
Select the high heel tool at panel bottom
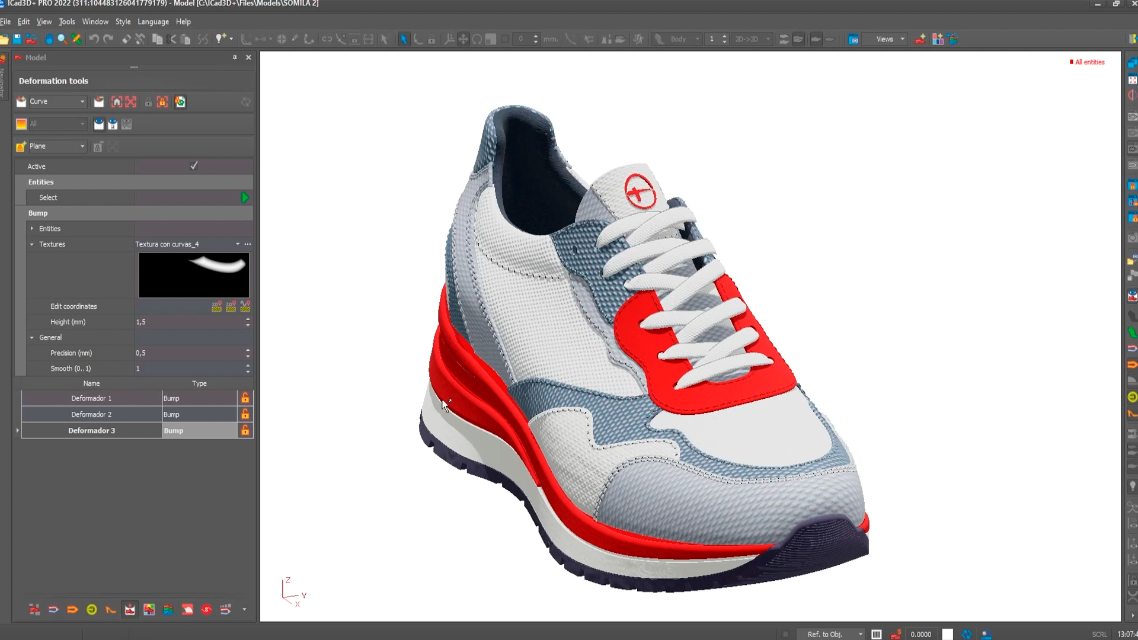pos(111,609)
